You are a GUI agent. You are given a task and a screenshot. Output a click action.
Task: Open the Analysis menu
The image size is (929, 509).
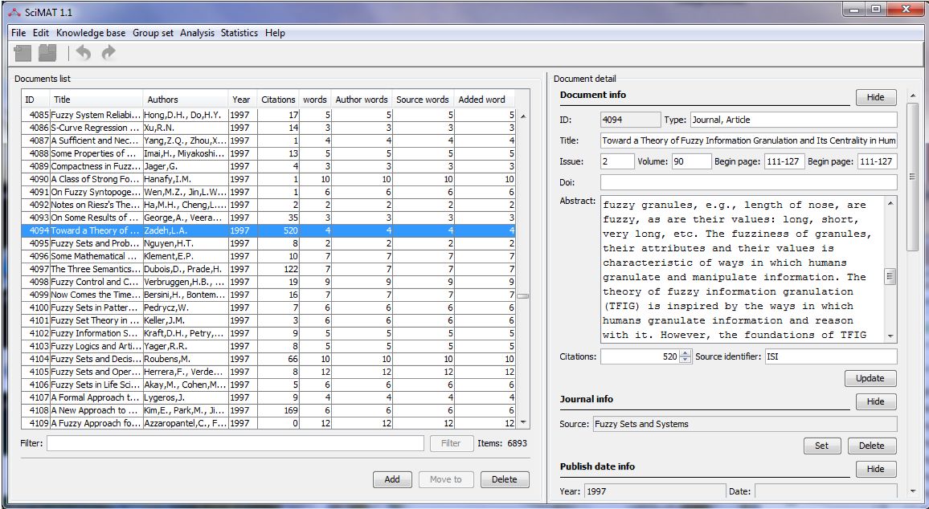pos(197,33)
